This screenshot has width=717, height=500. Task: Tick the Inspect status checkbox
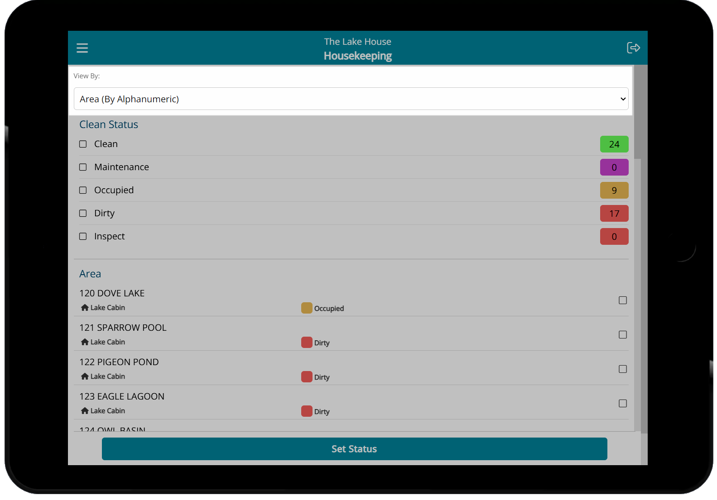[83, 236]
